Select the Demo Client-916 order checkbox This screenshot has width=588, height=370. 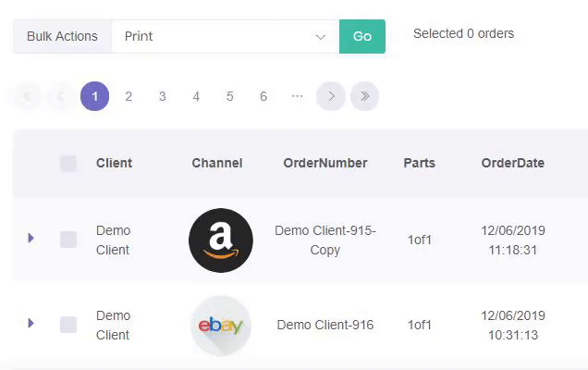tap(68, 325)
